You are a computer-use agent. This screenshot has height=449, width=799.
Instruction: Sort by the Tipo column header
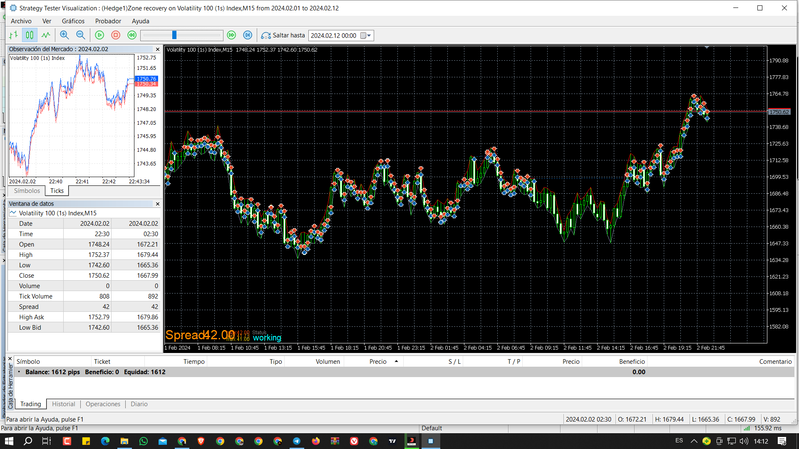pos(246,362)
